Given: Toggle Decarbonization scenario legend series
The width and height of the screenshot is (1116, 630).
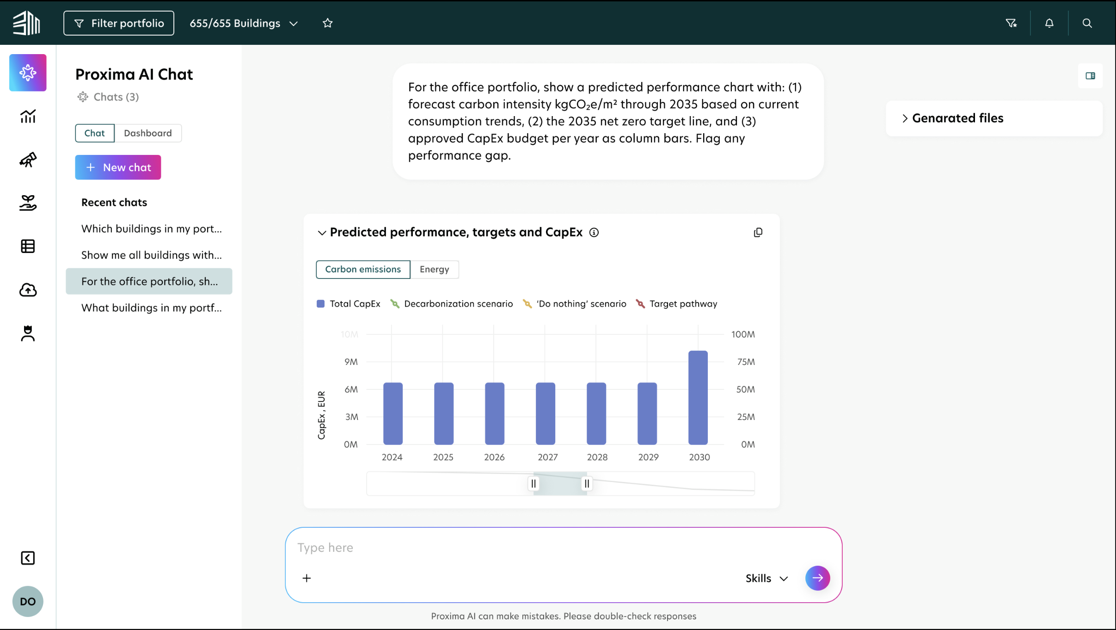Looking at the screenshot, I should pyautogui.click(x=452, y=304).
